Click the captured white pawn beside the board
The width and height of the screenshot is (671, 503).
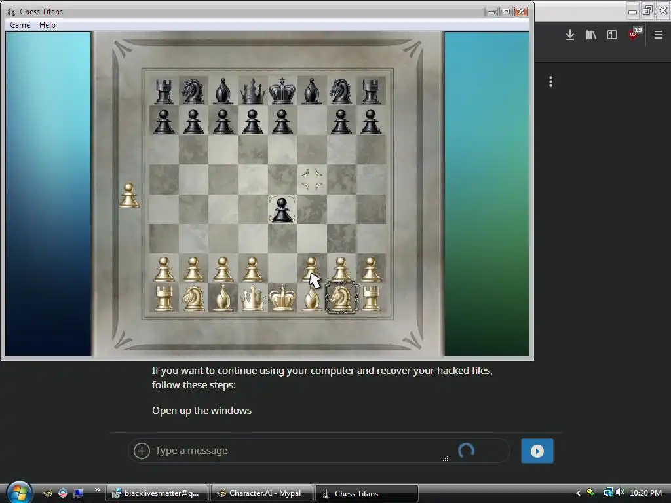pyautogui.click(x=129, y=195)
